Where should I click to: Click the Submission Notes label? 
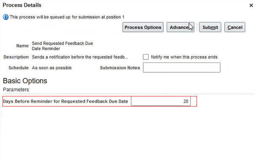pyautogui.click(x=120, y=68)
